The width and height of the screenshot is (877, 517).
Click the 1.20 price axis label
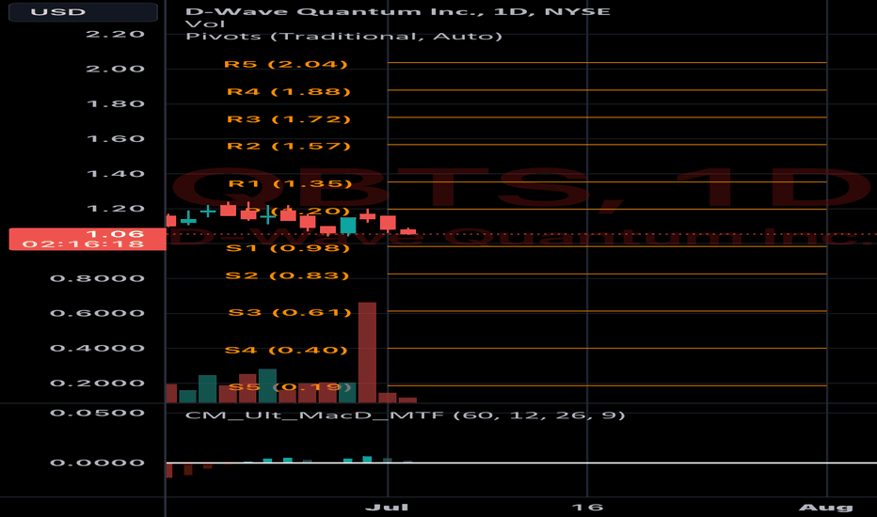pyautogui.click(x=115, y=209)
